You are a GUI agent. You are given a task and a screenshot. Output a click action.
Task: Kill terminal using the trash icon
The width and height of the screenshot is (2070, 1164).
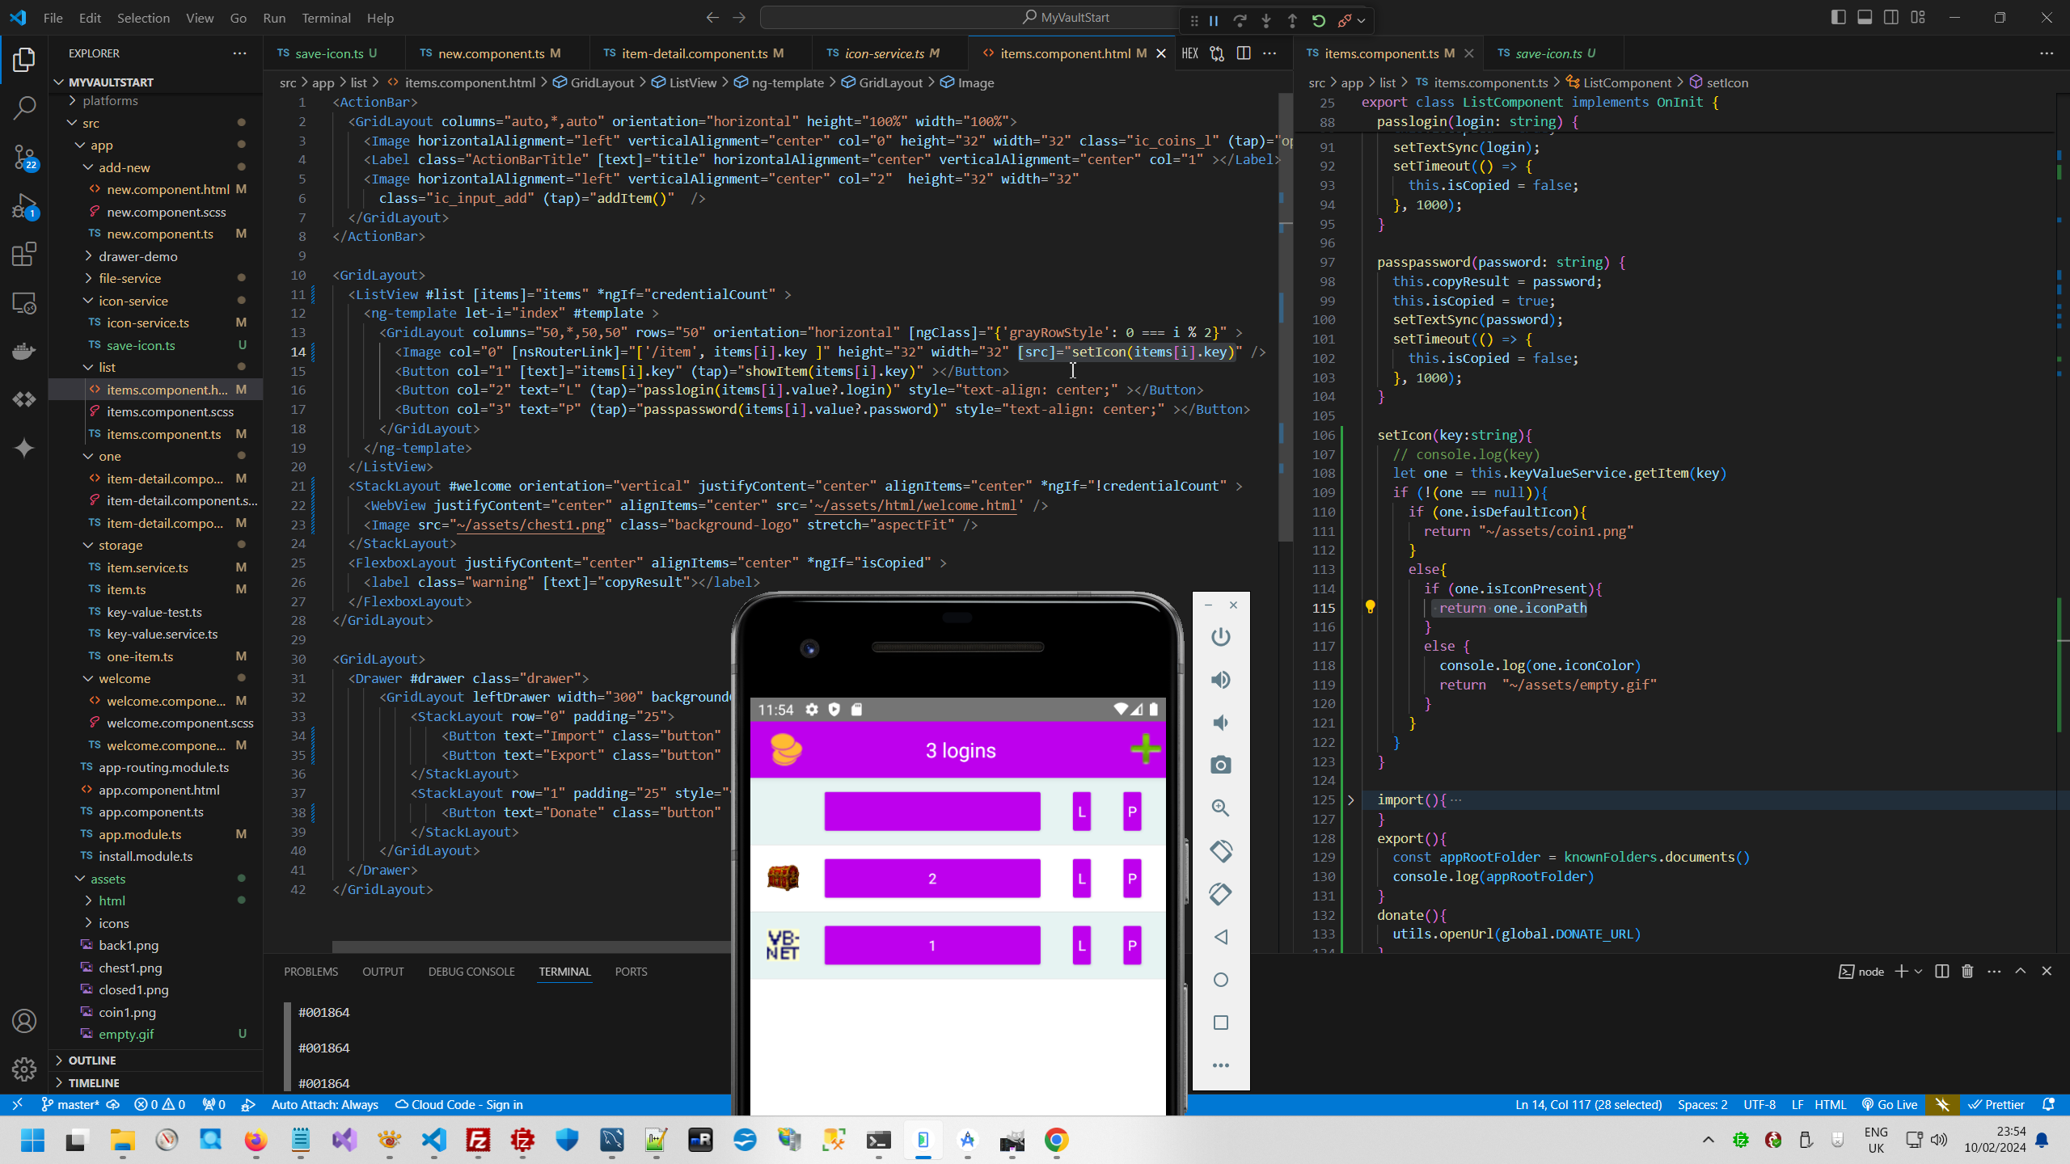[1967, 971]
